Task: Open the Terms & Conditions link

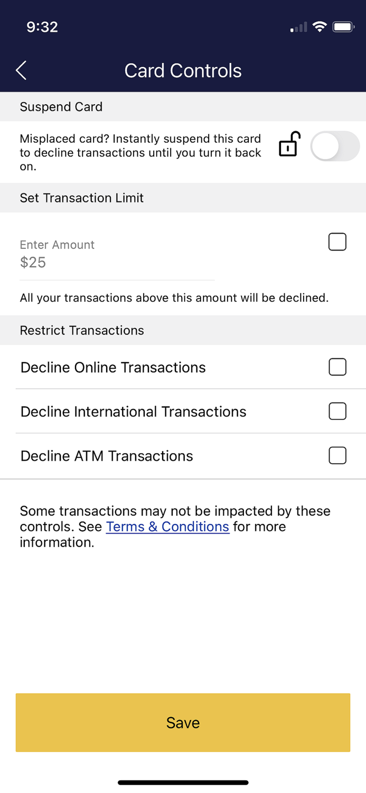Action: [167, 527]
